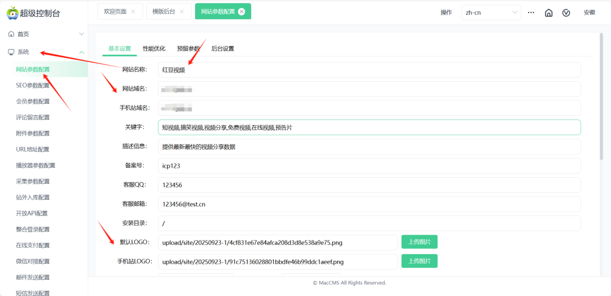Click the 首页 house icon in sidebar
611x296 pixels.
[x=11, y=34]
